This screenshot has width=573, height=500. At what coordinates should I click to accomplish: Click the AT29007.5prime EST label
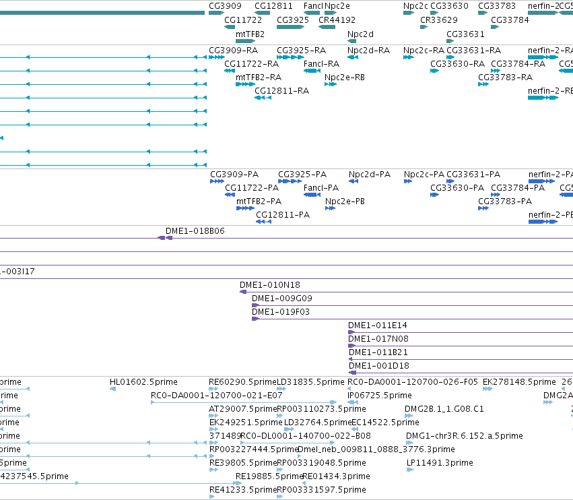point(242,409)
